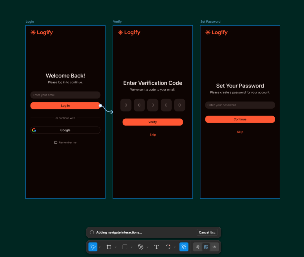
Task: Expand the Move tool options chevron
Action: tap(100, 247)
